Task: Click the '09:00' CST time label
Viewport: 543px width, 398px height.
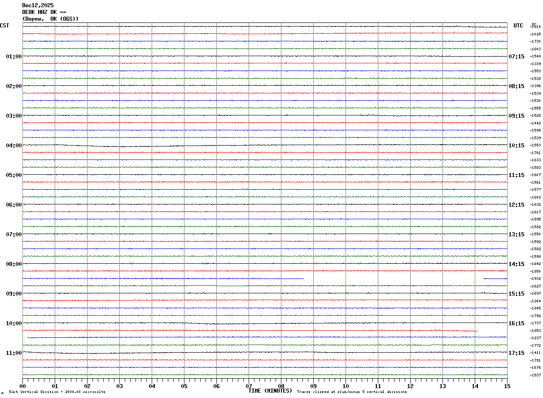Action: (14, 294)
